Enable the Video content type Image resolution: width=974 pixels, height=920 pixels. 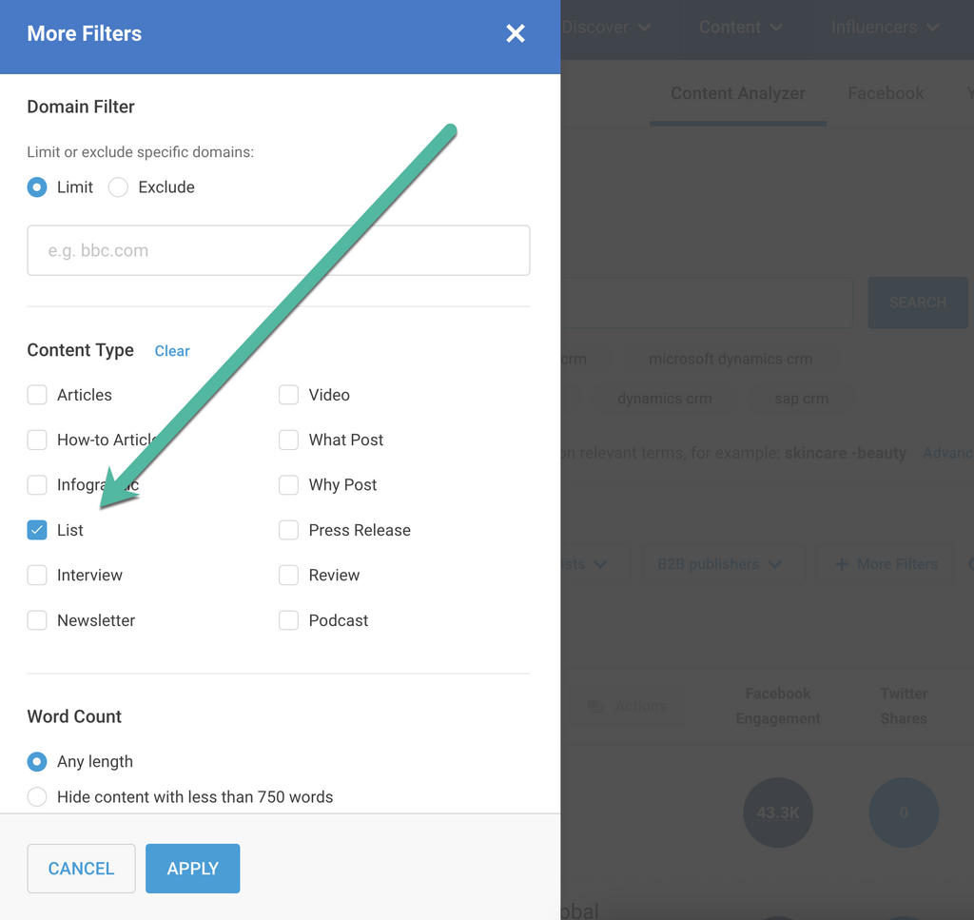(288, 395)
